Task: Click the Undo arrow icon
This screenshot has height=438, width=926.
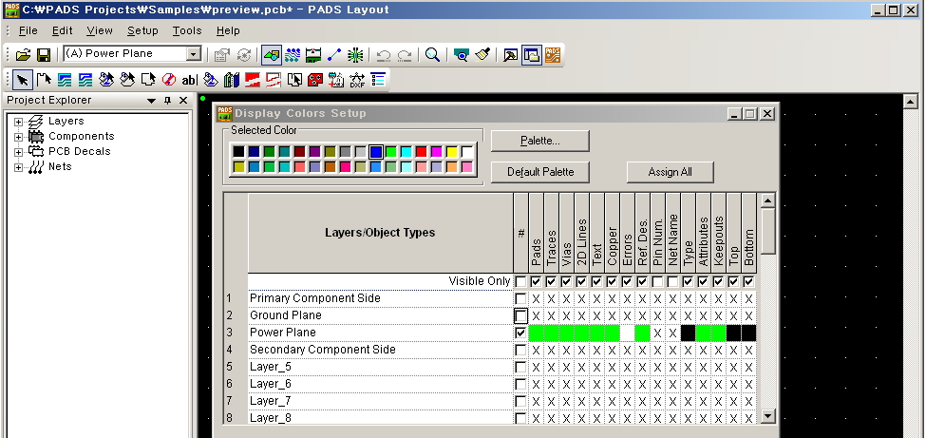Action: click(x=384, y=55)
